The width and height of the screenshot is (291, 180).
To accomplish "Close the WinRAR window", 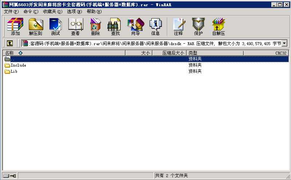I will (x=287, y=5).
